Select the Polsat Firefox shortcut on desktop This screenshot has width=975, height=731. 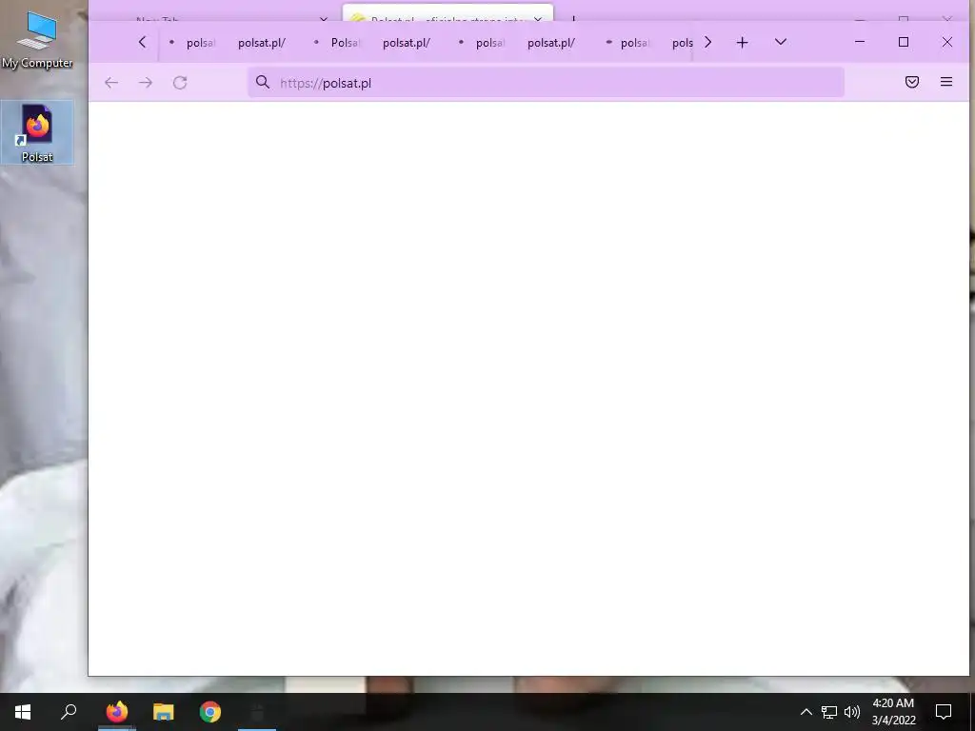37,133
